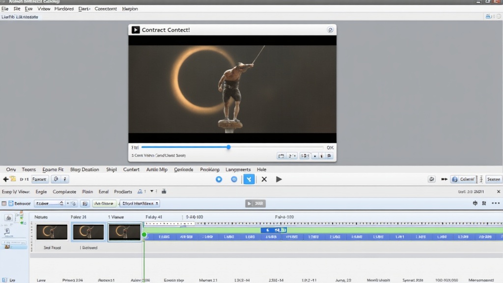
Task: Open the yellow folder icon beside back arrow
Action: (13, 179)
